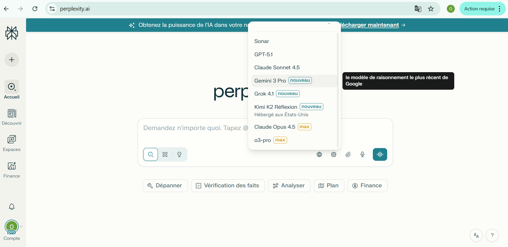Start a new thread with plus button
The width and height of the screenshot is (508, 247).
pyautogui.click(x=12, y=60)
